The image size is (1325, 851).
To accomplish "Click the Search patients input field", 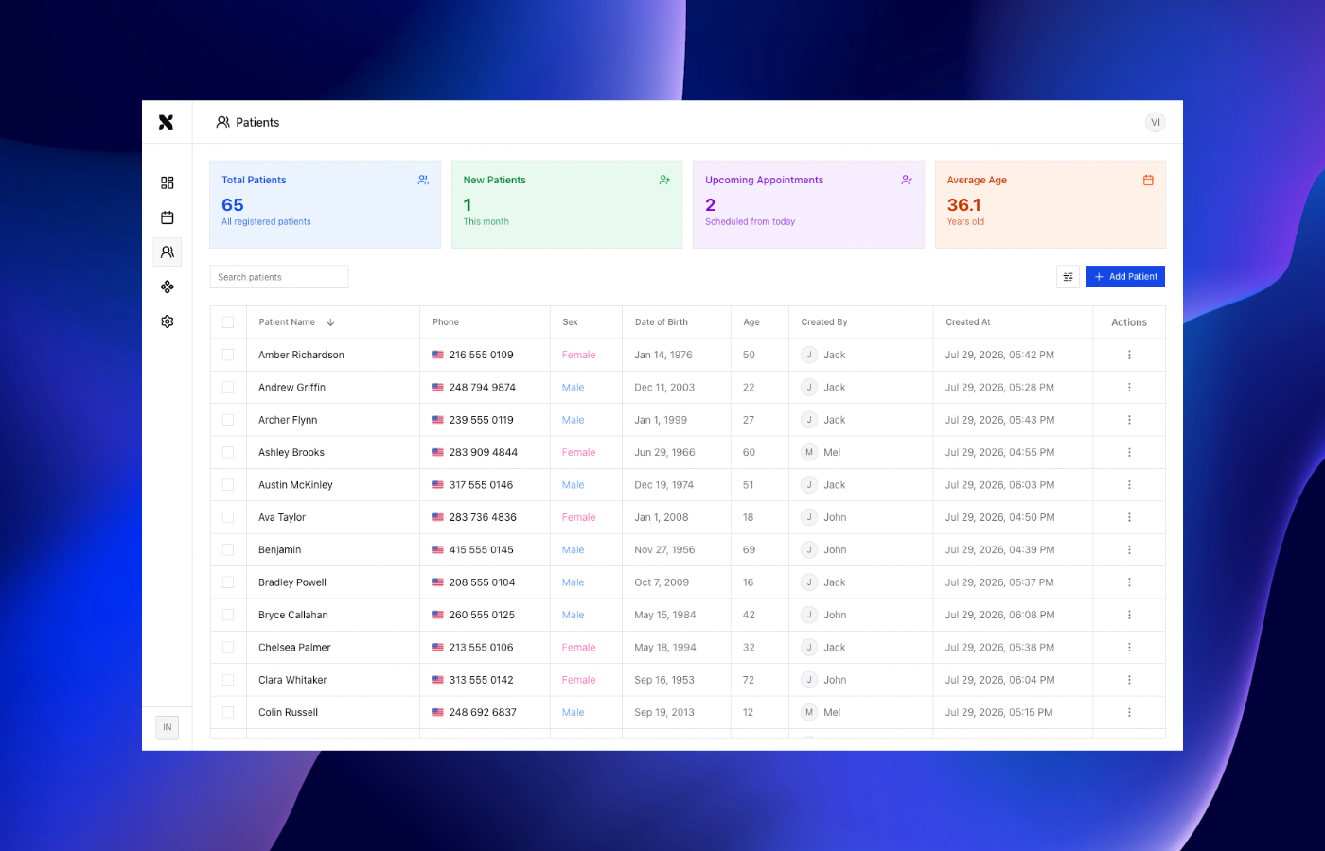I will pyautogui.click(x=279, y=277).
